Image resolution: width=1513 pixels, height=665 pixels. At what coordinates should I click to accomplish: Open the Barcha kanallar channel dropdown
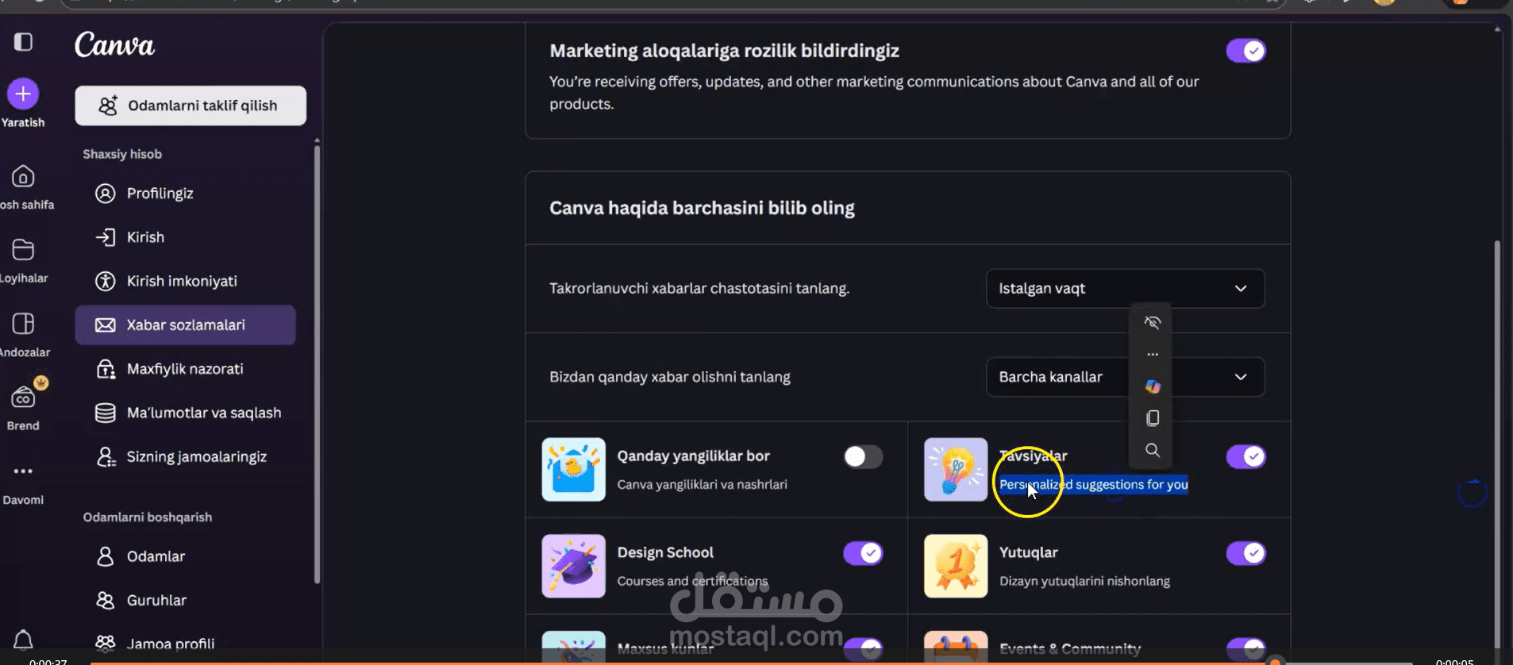(x=1125, y=377)
